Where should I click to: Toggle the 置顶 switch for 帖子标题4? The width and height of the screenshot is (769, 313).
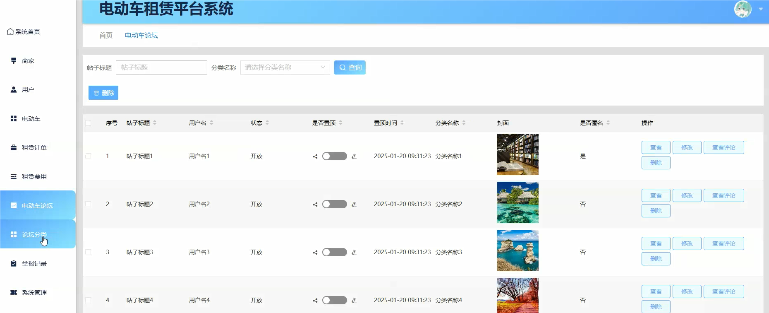(x=335, y=300)
